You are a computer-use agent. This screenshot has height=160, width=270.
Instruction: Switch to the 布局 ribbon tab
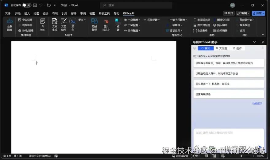click(x=55, y=13)
